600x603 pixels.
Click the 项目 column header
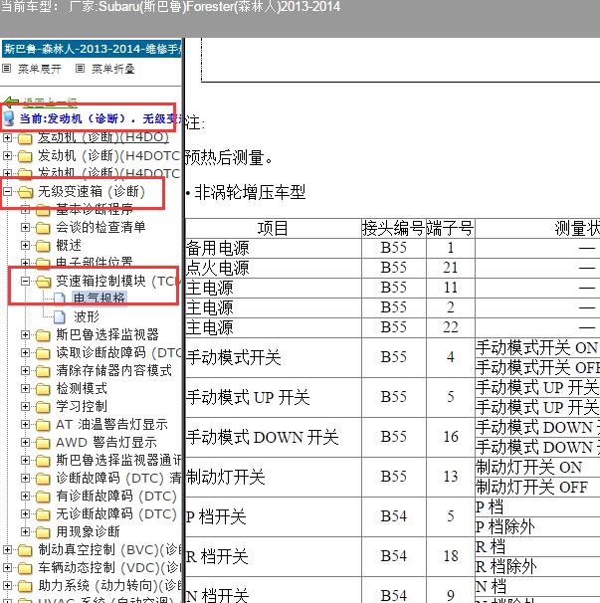pyautogui.click(x=273, y=229)
